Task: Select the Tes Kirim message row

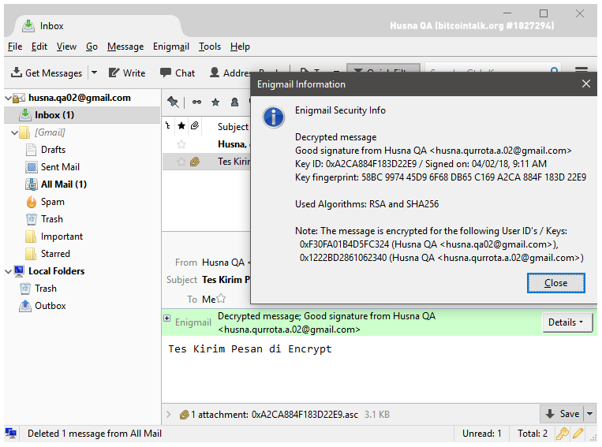Action: click(x=207, y=162)
